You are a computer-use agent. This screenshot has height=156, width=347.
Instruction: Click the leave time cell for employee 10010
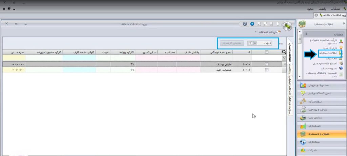click(14, 64)
